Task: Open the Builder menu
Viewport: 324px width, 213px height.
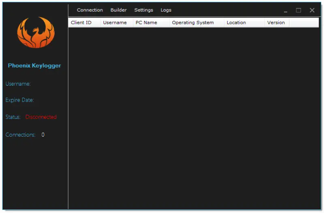Action: [119, 10]
